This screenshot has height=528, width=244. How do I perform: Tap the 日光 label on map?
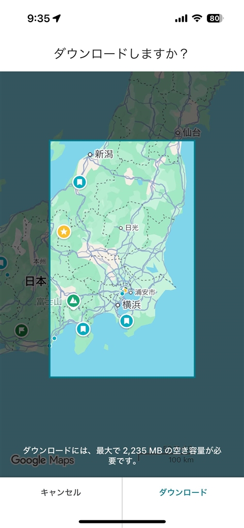click(132, 228)
